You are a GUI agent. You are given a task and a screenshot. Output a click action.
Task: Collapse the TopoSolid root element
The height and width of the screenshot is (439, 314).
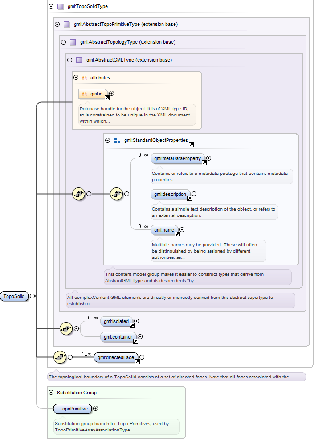(33, 296)
